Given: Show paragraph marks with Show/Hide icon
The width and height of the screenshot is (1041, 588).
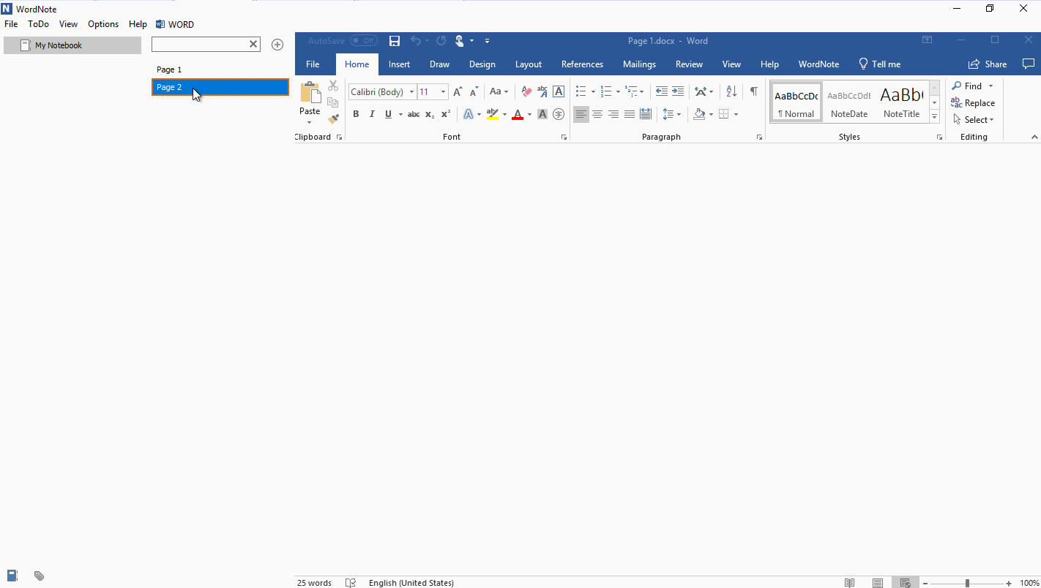Looking at the screenshot, I should [754, 91].
